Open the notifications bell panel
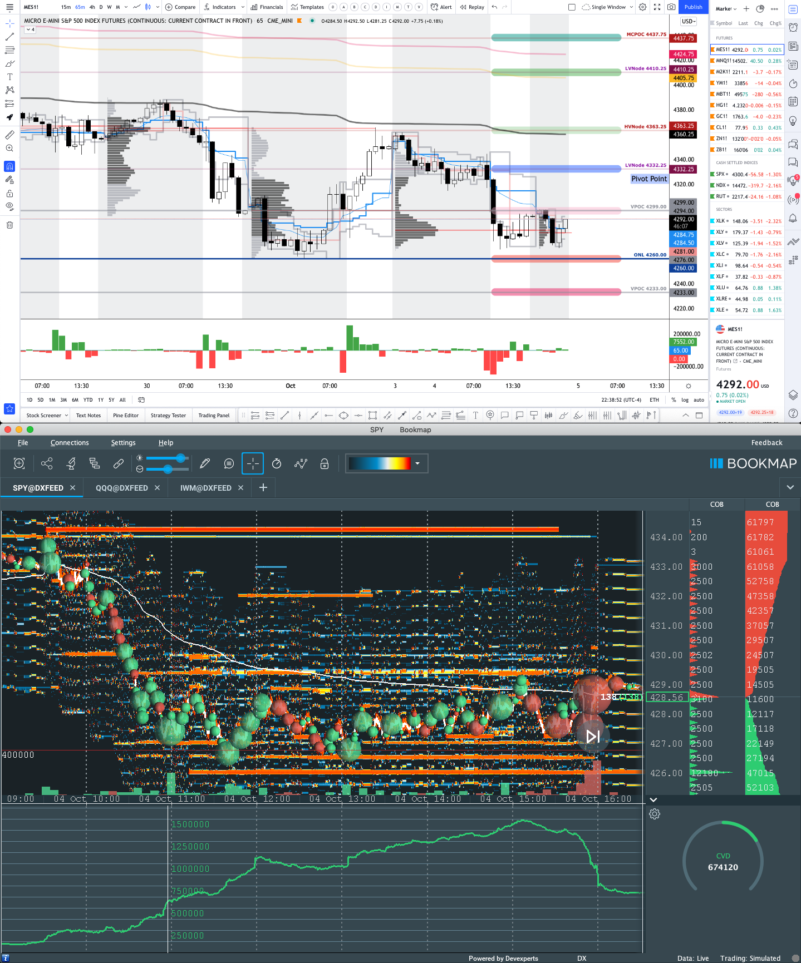Screen dimensions: 801x963 coord(793,218)
